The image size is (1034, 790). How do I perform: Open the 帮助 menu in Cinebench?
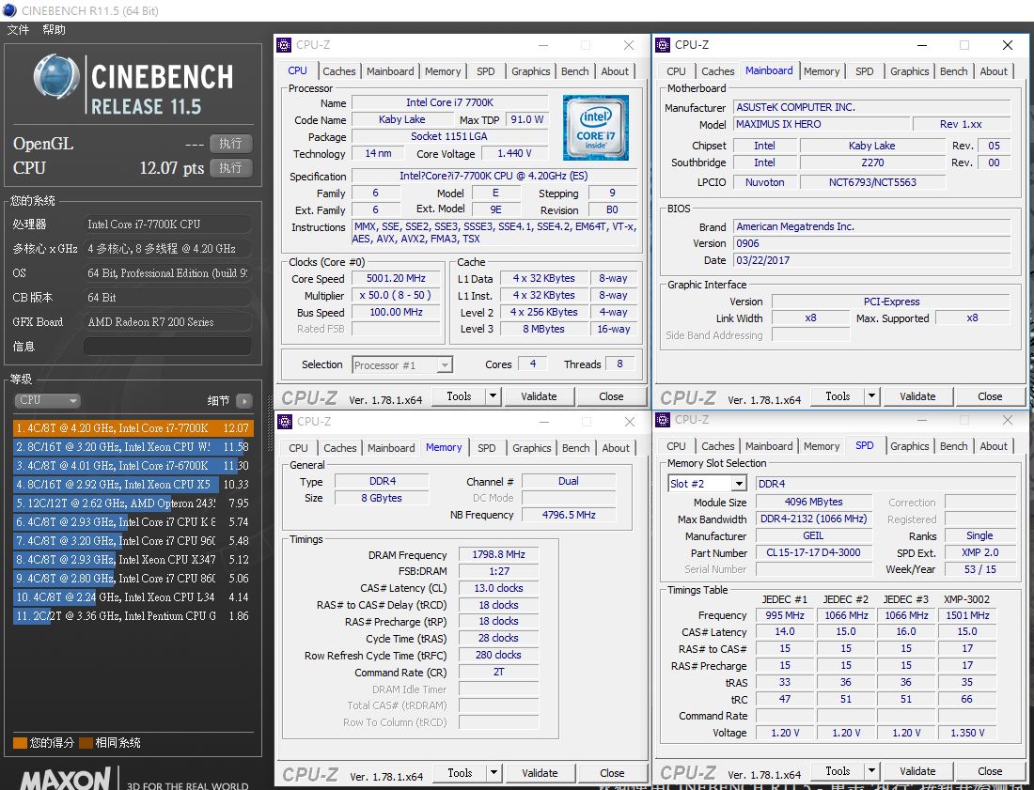point(55,30)
